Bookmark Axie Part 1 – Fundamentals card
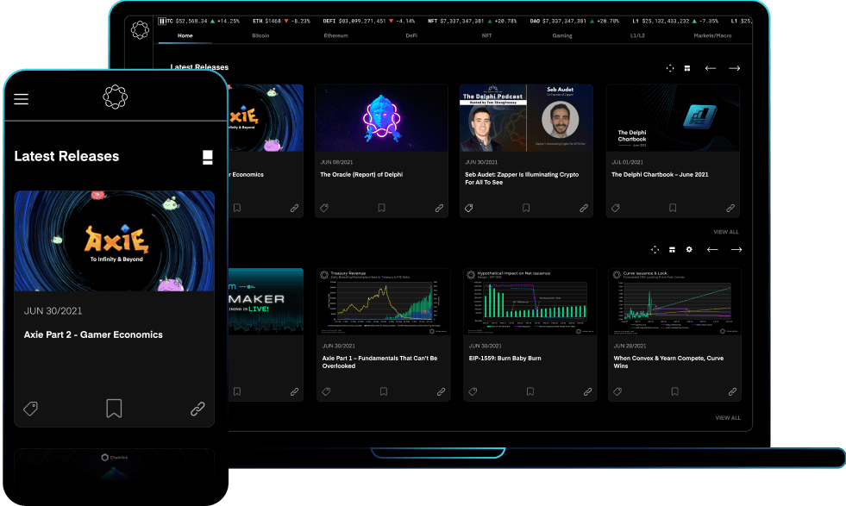The image size is (846, 506). [x=384, y=391]
